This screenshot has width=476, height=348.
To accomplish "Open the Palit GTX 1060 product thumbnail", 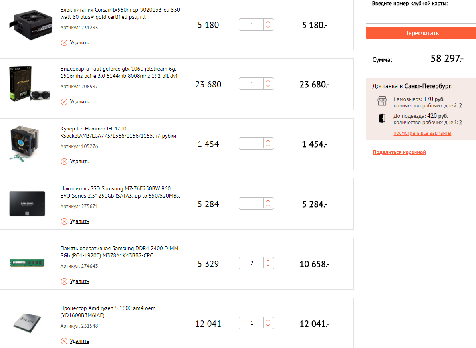I will tap(27, 84).
